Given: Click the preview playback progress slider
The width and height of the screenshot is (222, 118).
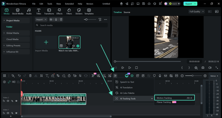Looking at the screenshot, I should click(x=148, y=62).
